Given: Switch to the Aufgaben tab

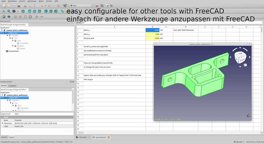Looking at the screenshot, I should point(12,85).
